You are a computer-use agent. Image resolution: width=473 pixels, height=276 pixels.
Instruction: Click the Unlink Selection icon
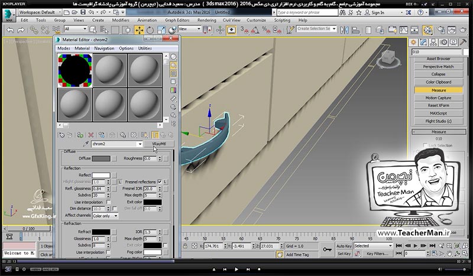pyautogui.click(x=45, y=30)
